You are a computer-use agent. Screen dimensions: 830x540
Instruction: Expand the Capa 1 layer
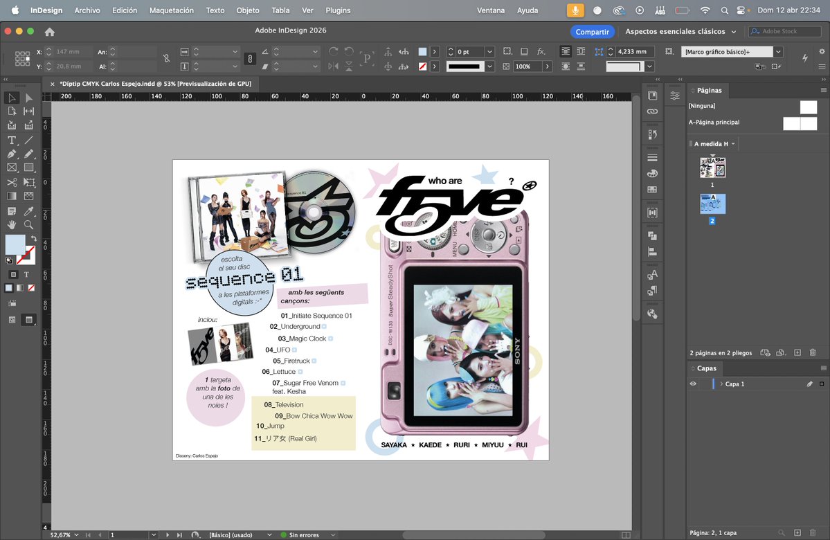[x=721, y=384]
